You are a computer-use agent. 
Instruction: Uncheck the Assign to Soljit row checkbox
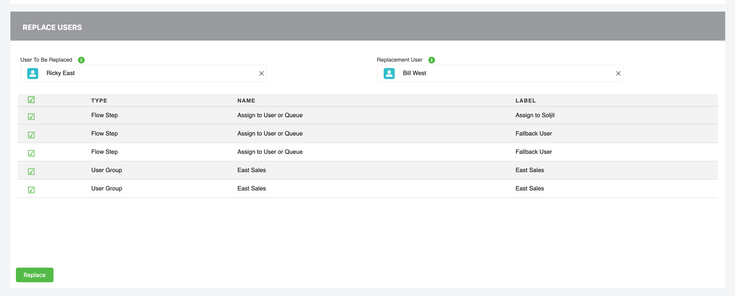[x=31, y=117]
